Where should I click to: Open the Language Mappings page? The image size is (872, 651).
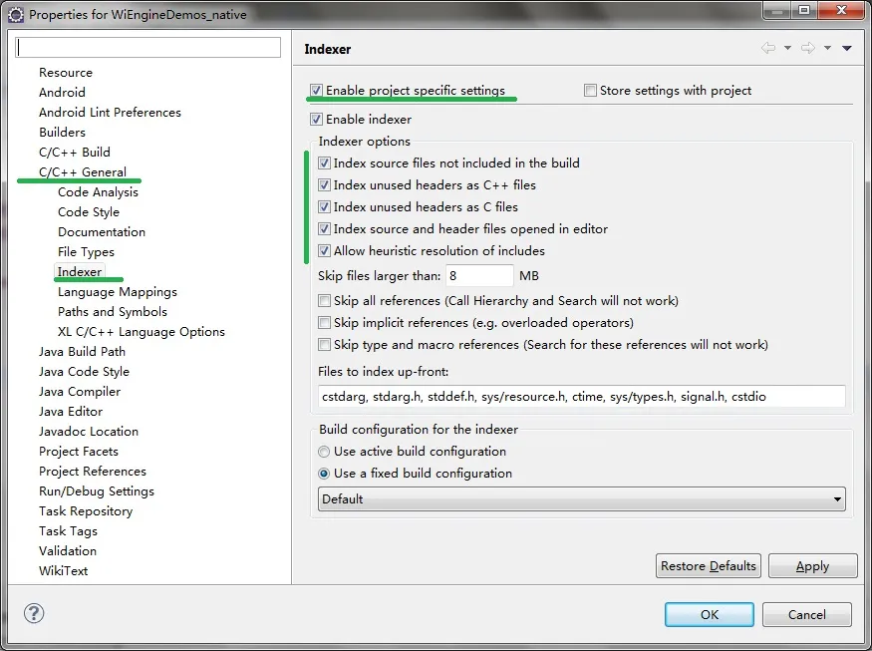(x=118, y=291)
